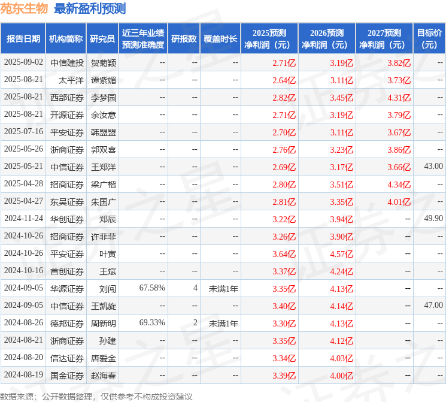Viewport: 446px width, 402px height.
Task: Click the 2026预测净利润 header
Action: point(327,39)
